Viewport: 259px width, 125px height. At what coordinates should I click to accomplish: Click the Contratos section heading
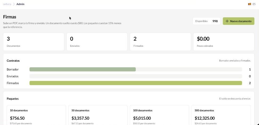tap(13, 61)
